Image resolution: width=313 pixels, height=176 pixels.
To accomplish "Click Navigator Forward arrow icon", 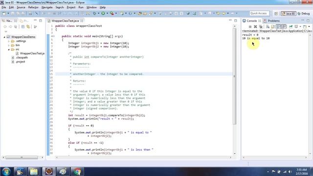I will click(x=10, y=27).
